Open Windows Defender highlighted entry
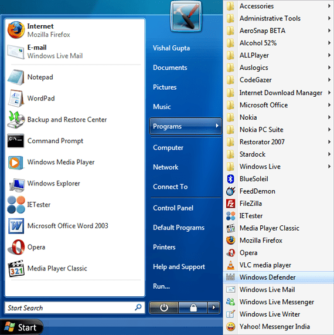This screenshot has width=334, height=335. tap(278, 278)
